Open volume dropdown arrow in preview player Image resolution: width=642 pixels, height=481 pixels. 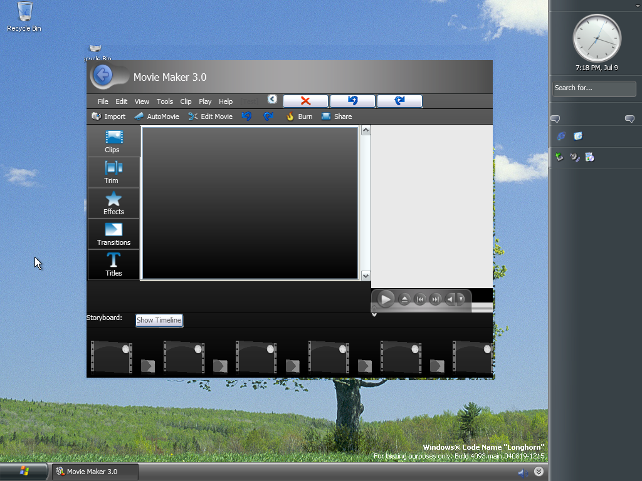pyautogui.click(x=461, y=299)
